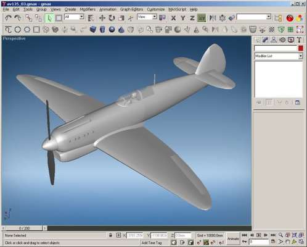Open the Tools menu
This screenshot has width=307, height=247.
point(28,9)
